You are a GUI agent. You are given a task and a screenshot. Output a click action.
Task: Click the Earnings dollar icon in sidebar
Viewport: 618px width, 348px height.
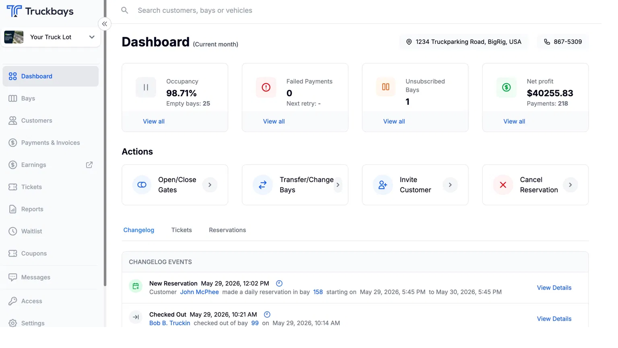pos(13,165)
